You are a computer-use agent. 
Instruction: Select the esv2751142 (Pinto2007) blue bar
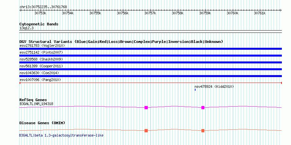[x=150, y=56]
